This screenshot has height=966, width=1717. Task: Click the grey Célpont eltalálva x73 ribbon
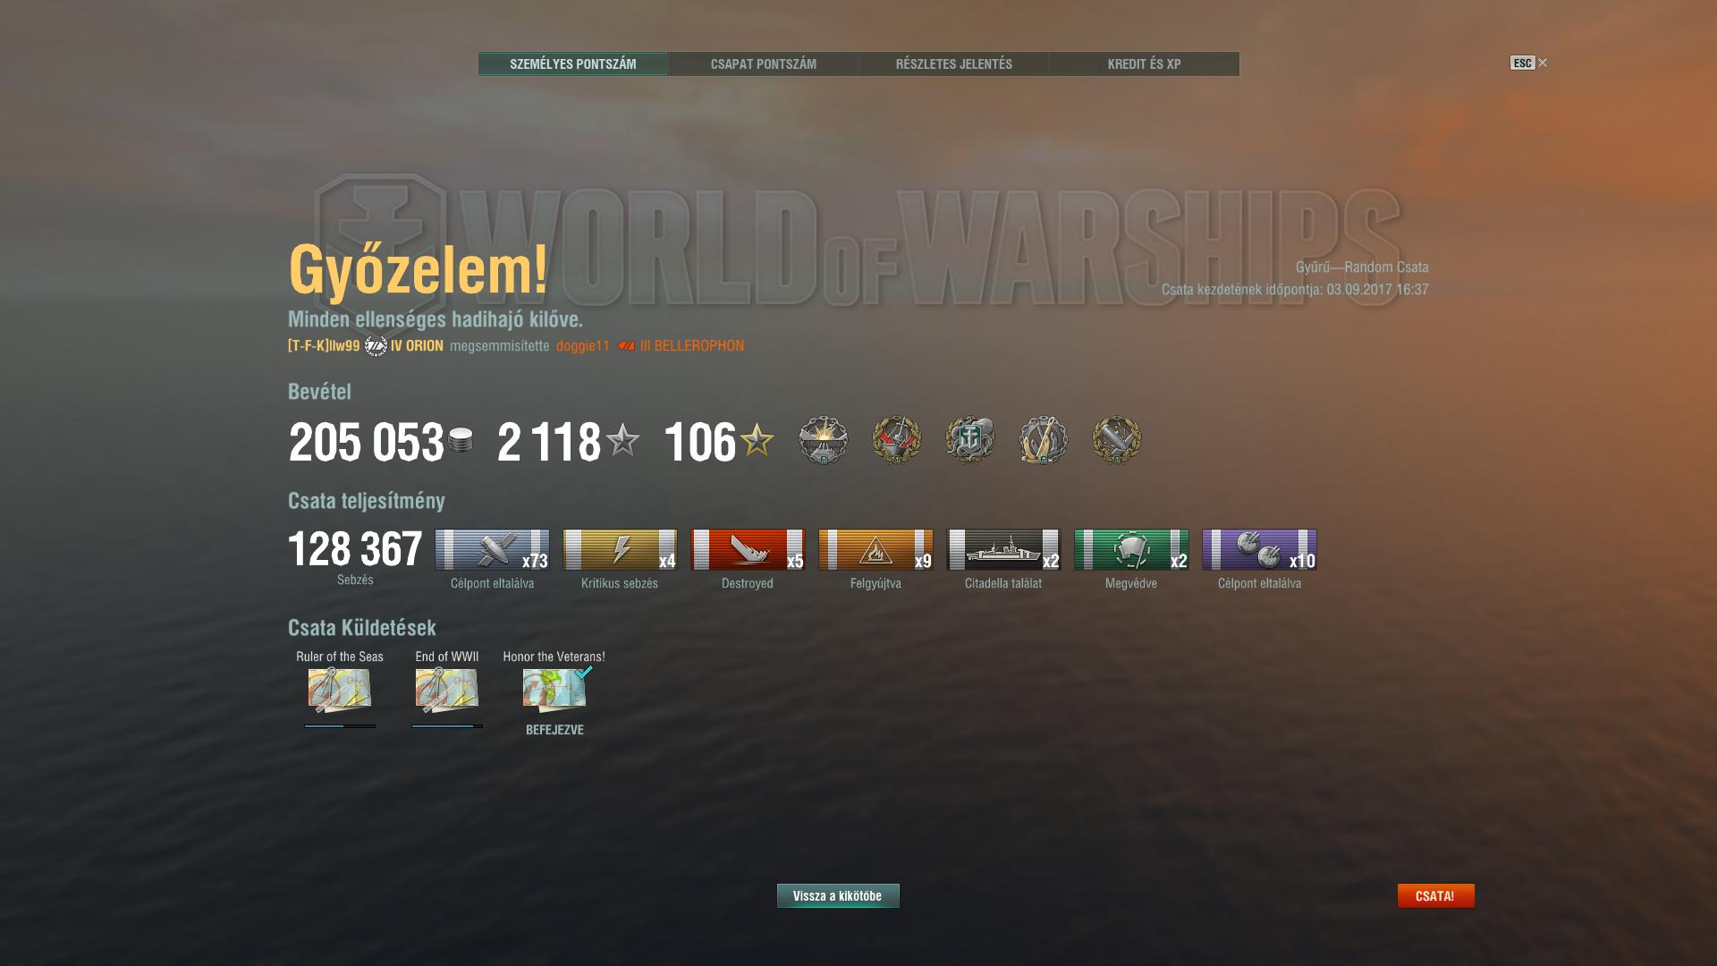click(492, 549)
